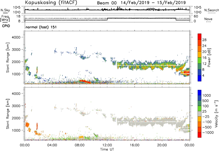219x151 pixels.
Task: Click the 60 tick on the Nave axis
Action: click(x=196, y=16)
